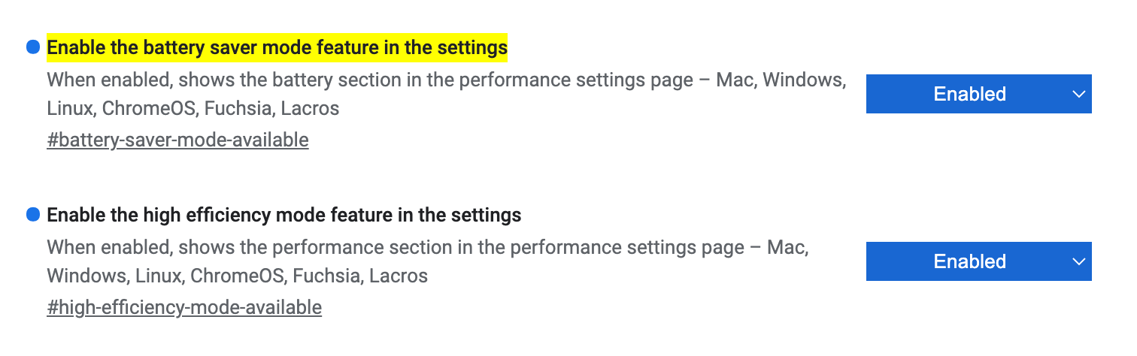Click the performance section description's first line
Viewport: 1137px width, 356px height.
tap(376, 247)
